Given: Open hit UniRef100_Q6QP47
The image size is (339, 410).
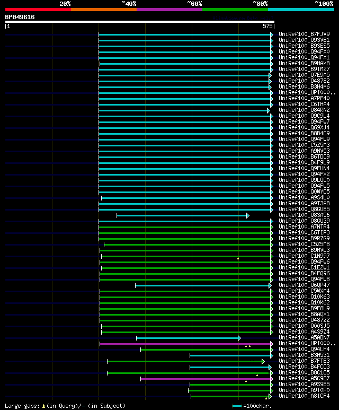Looking at the screenshot, I should tap(304, 285).
